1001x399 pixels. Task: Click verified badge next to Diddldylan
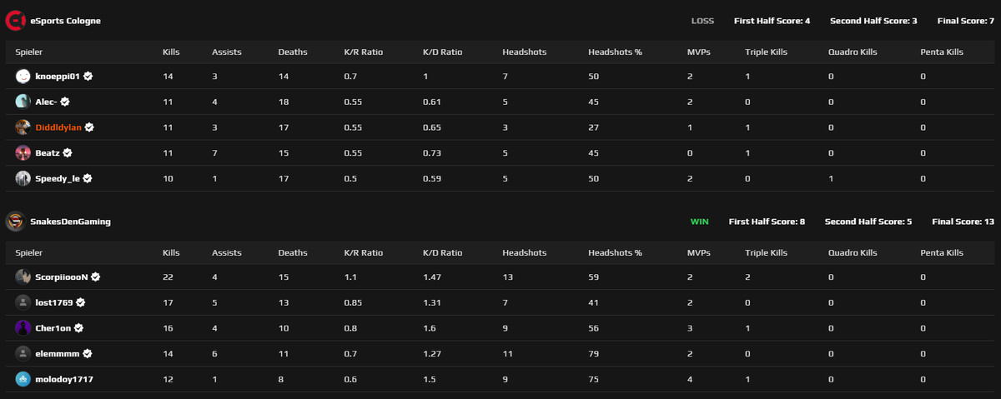tap(89, 127)
